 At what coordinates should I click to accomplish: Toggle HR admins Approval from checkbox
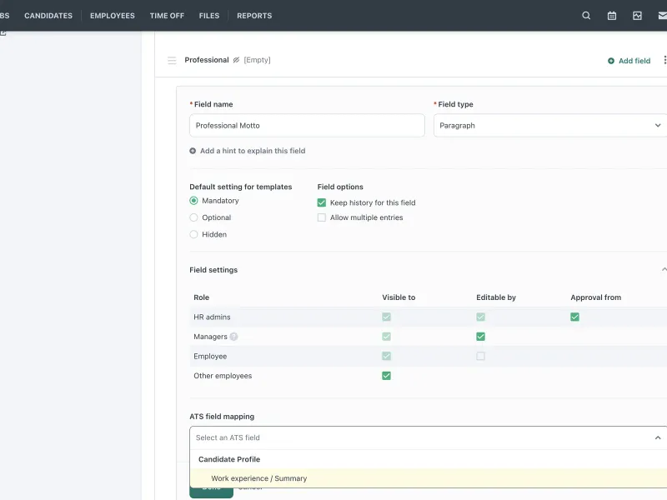[x=574, y=317]
